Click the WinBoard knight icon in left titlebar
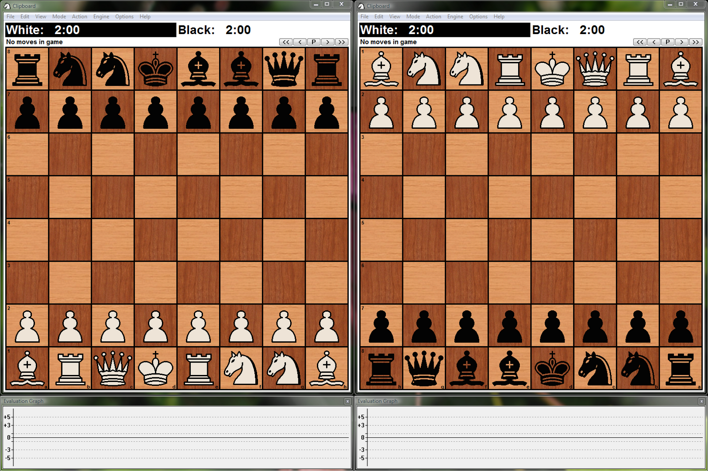The width and height of the screenshot is (708, 471). pos(6,6)
